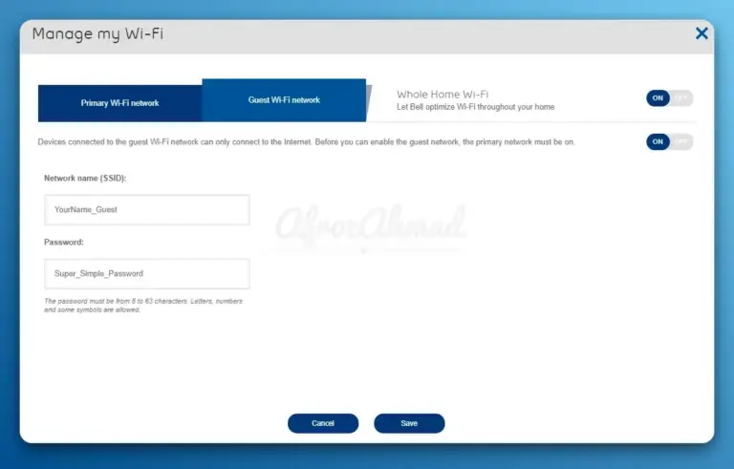Select the Guest Wi-Fi network tab
This screenshot has width=734, height=469.
tap(284, 100)
